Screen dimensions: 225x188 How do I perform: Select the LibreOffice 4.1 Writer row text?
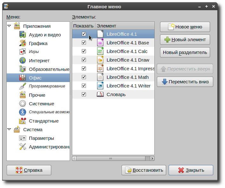(129, 86)
